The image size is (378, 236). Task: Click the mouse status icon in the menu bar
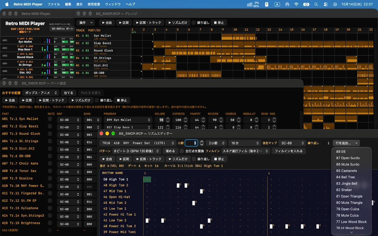tap(266, 4)
